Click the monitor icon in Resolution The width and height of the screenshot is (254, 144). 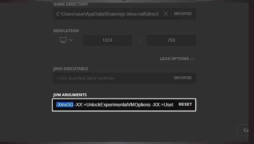click(x=63, y=40)
